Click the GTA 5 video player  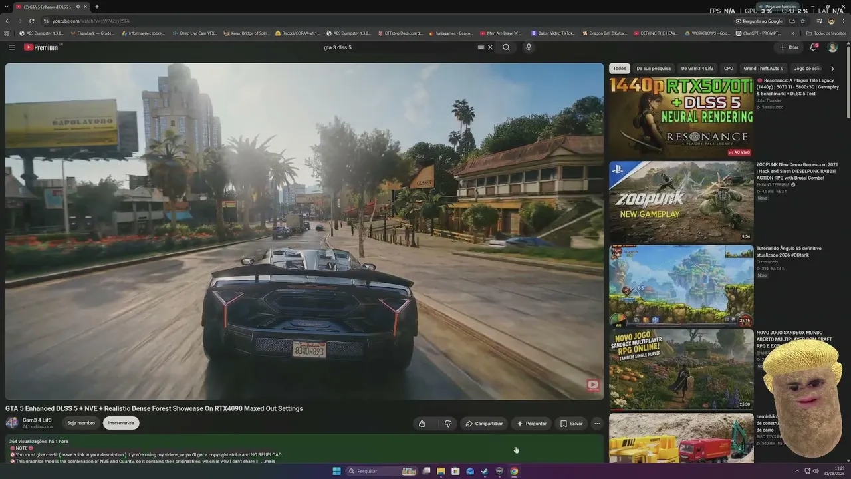tap(304, 232)
